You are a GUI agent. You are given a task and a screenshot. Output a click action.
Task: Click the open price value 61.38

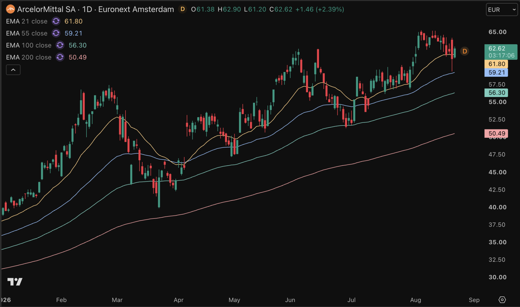(206, 9)
